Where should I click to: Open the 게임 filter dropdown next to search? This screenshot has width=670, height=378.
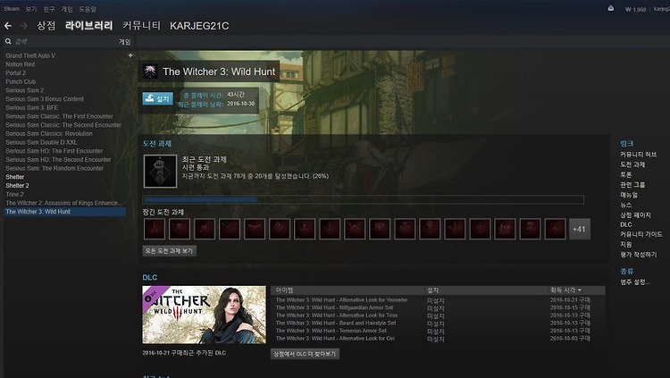(x=124, y=42)
